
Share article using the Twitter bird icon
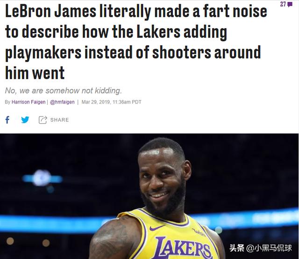[x=25, y=120]
